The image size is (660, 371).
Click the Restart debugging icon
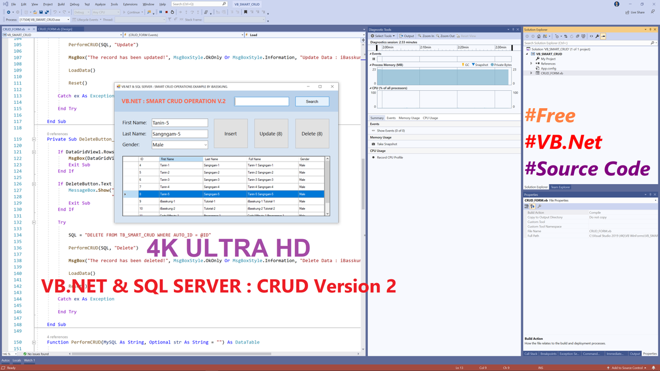pyautogui.click(x=172, y=12)
